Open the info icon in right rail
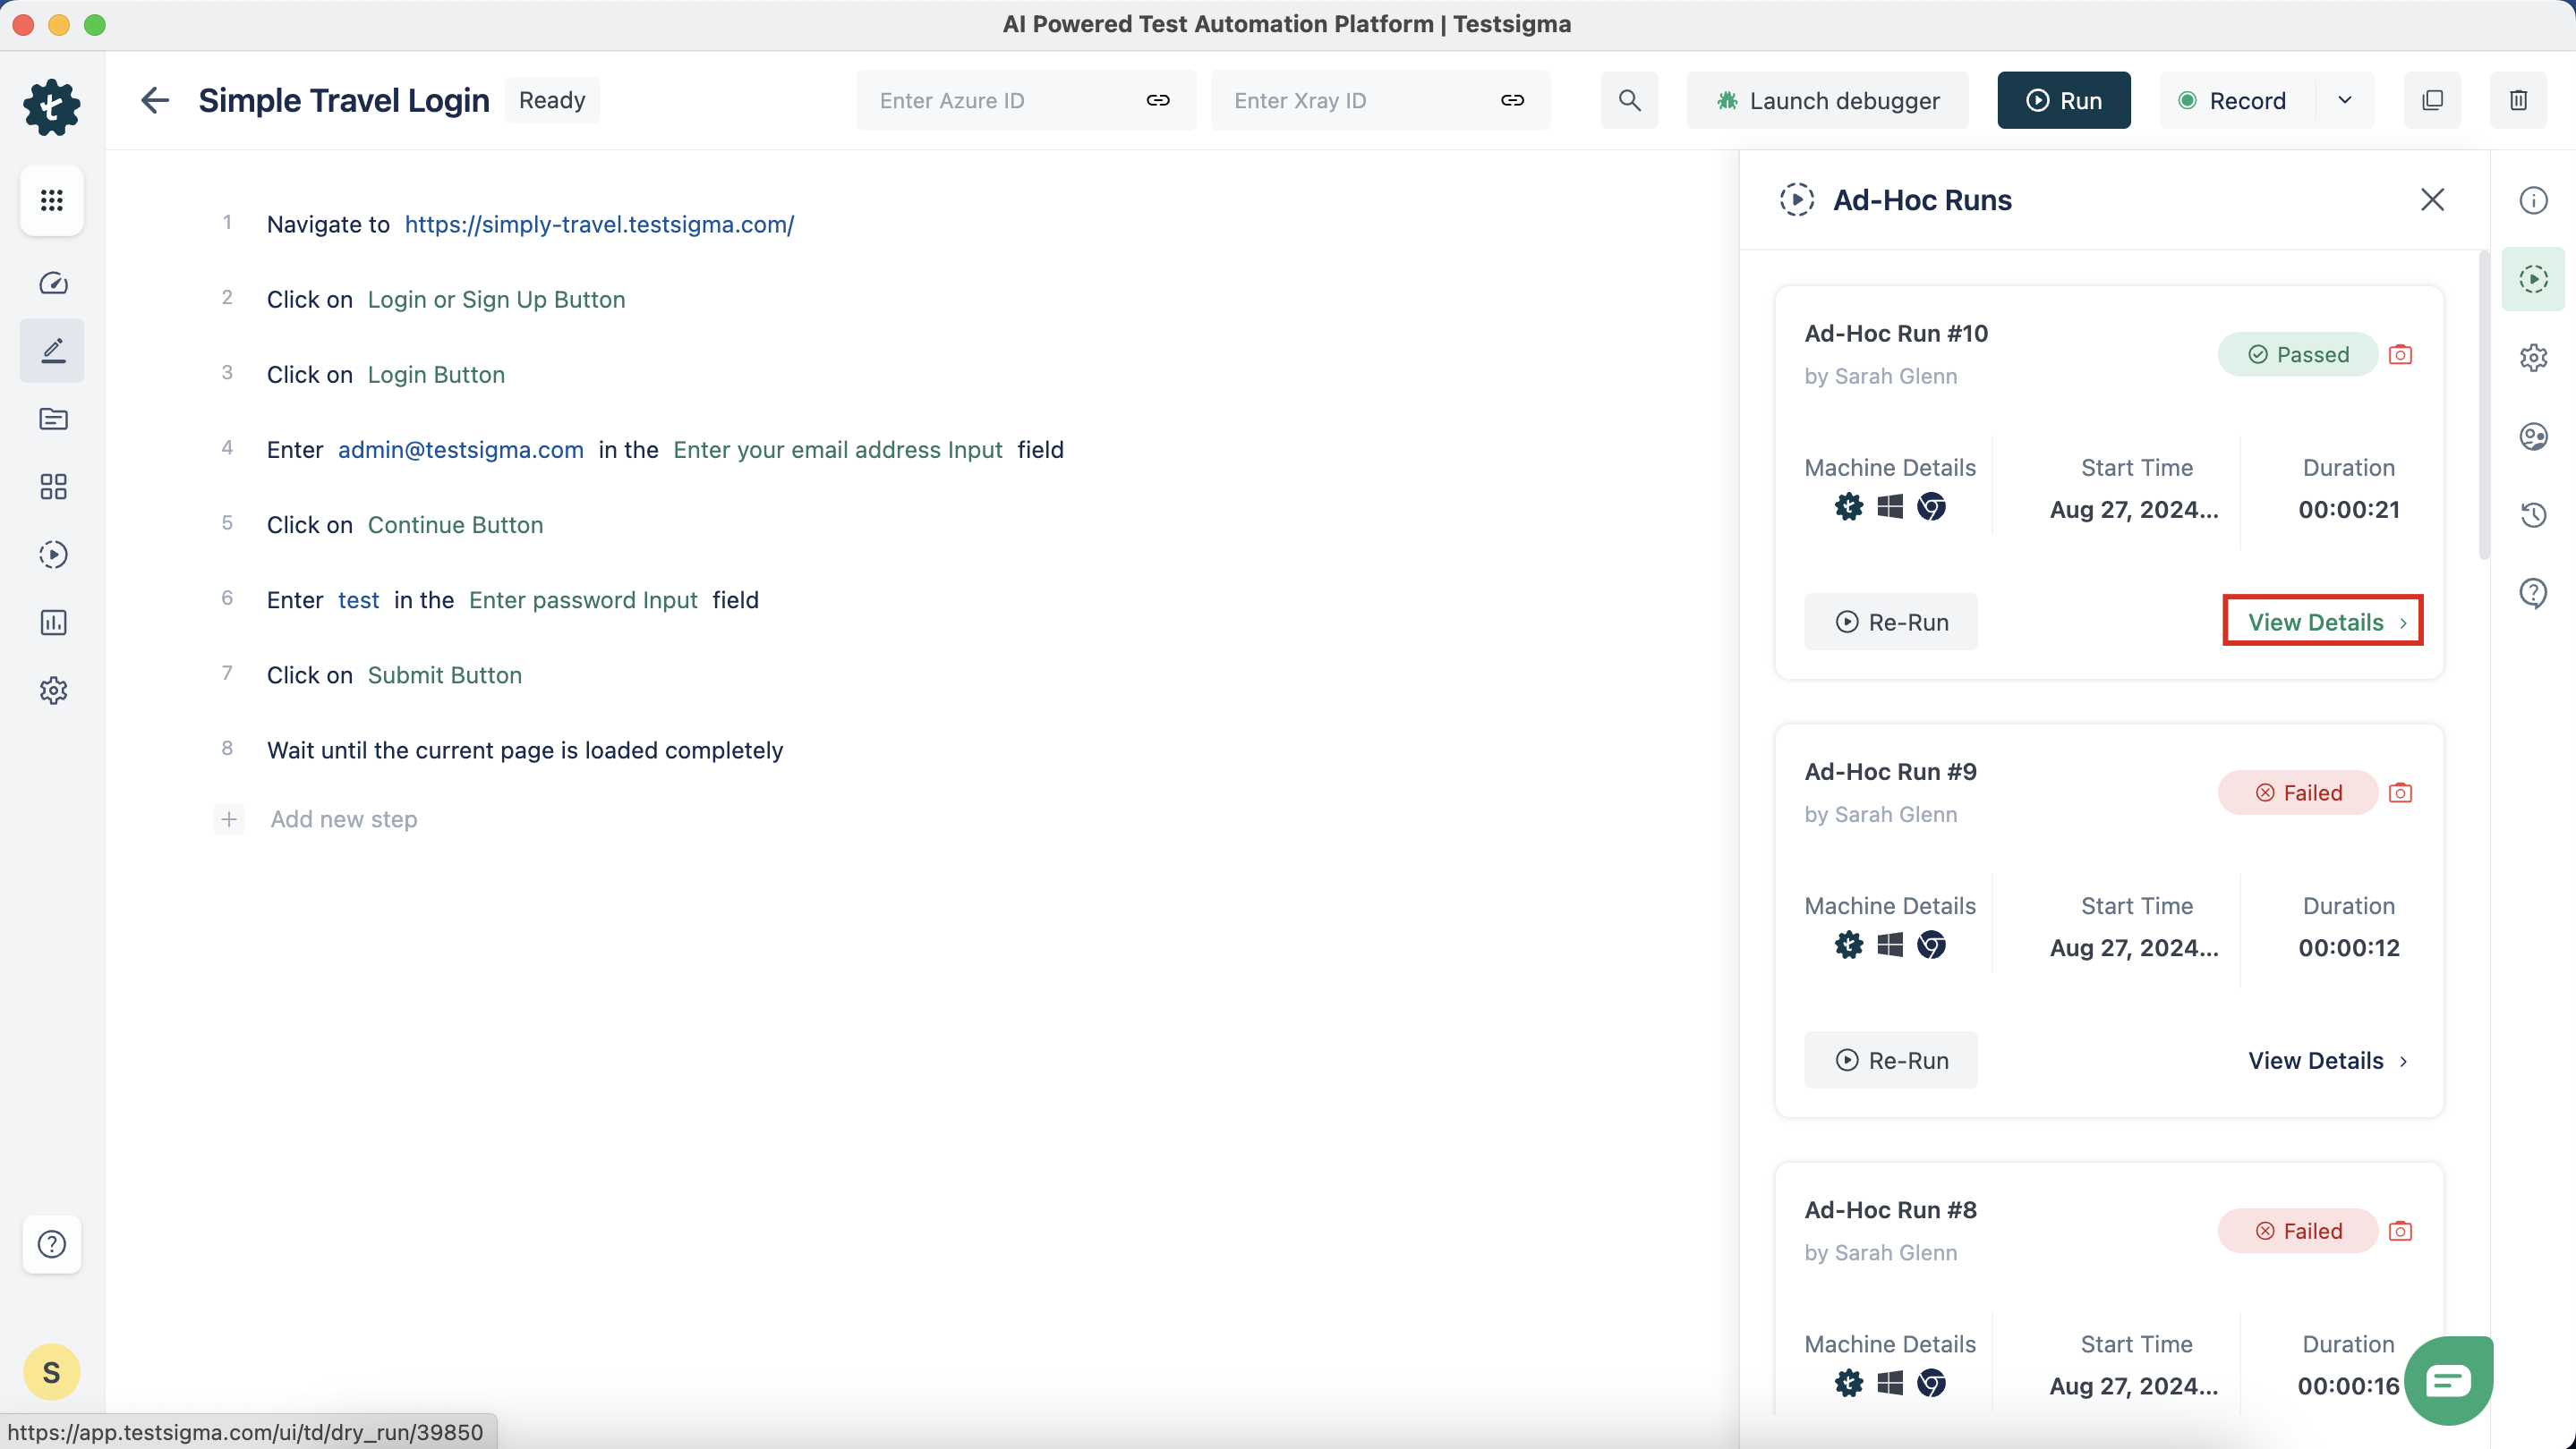 click(2533, 199)
